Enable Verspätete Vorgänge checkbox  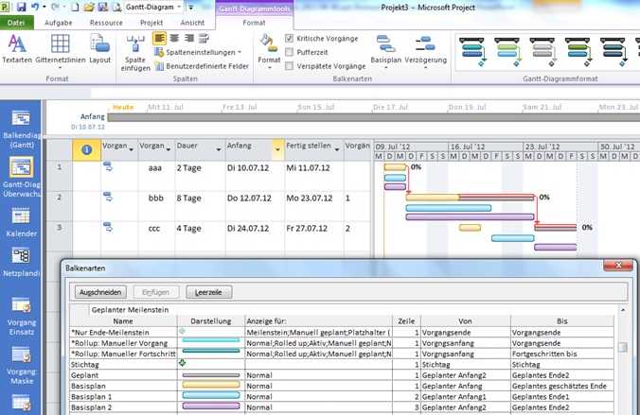coord(290,66)
